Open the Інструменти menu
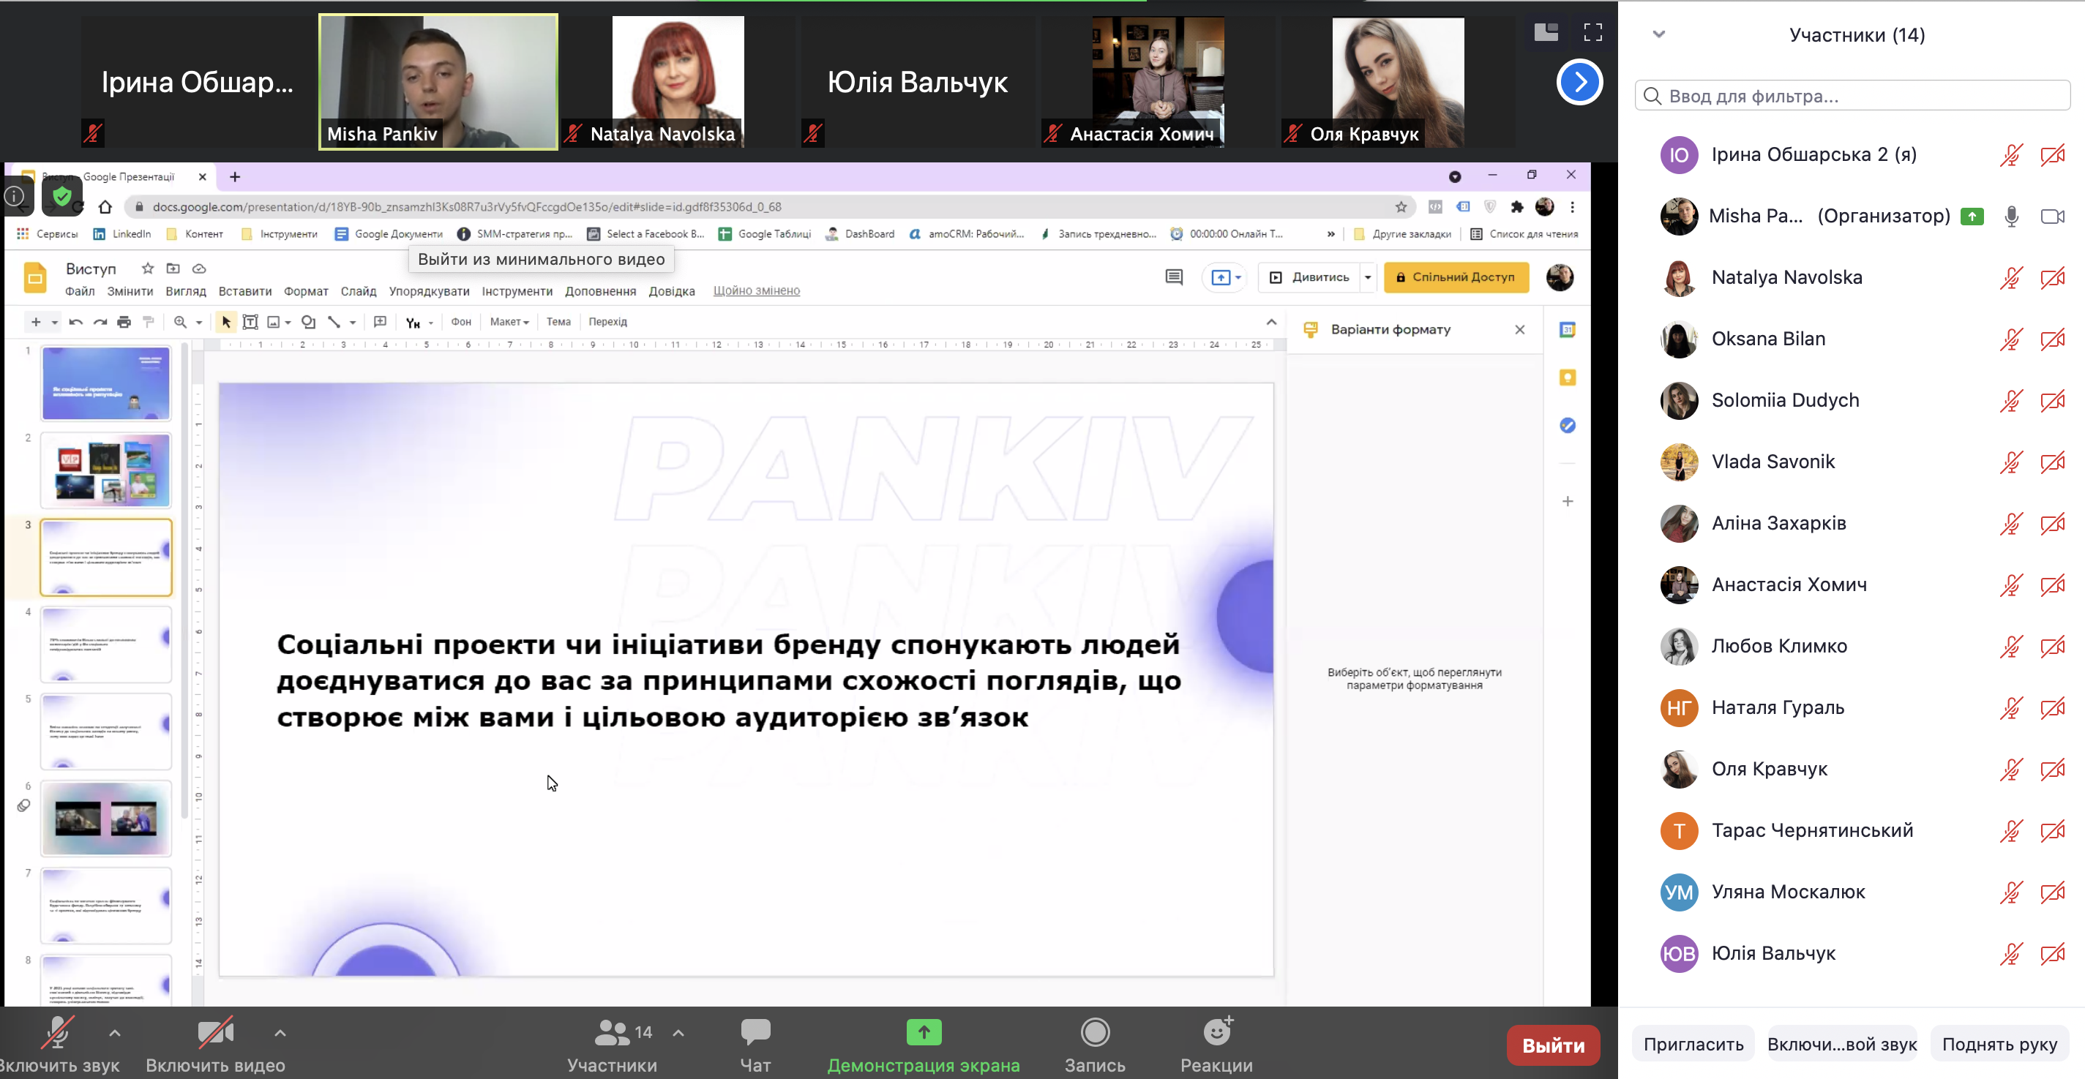 coord(517,291)
